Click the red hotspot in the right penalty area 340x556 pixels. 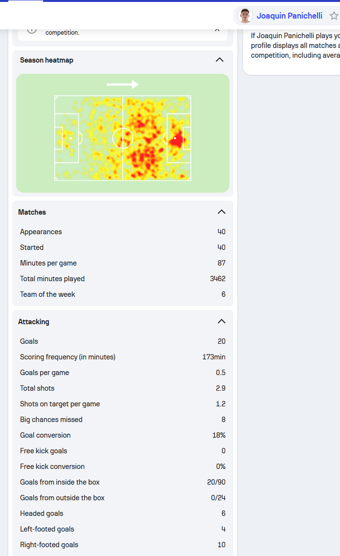[176, 139]
